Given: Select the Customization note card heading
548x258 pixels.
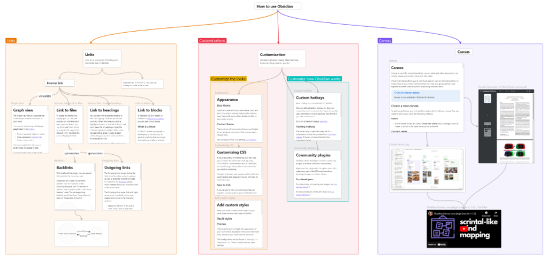Looking at the screenshot, I should (272, 55).
